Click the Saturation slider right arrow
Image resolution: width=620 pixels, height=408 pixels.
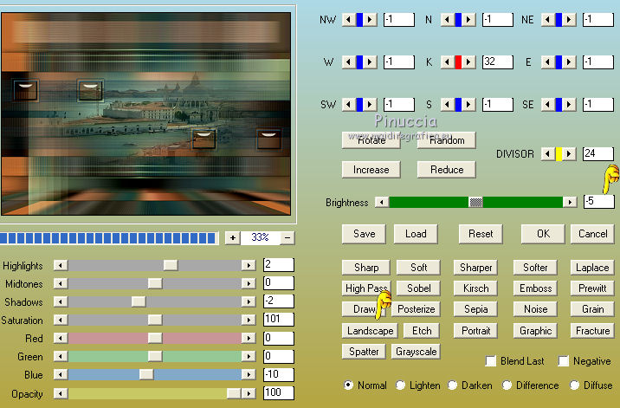249,320
